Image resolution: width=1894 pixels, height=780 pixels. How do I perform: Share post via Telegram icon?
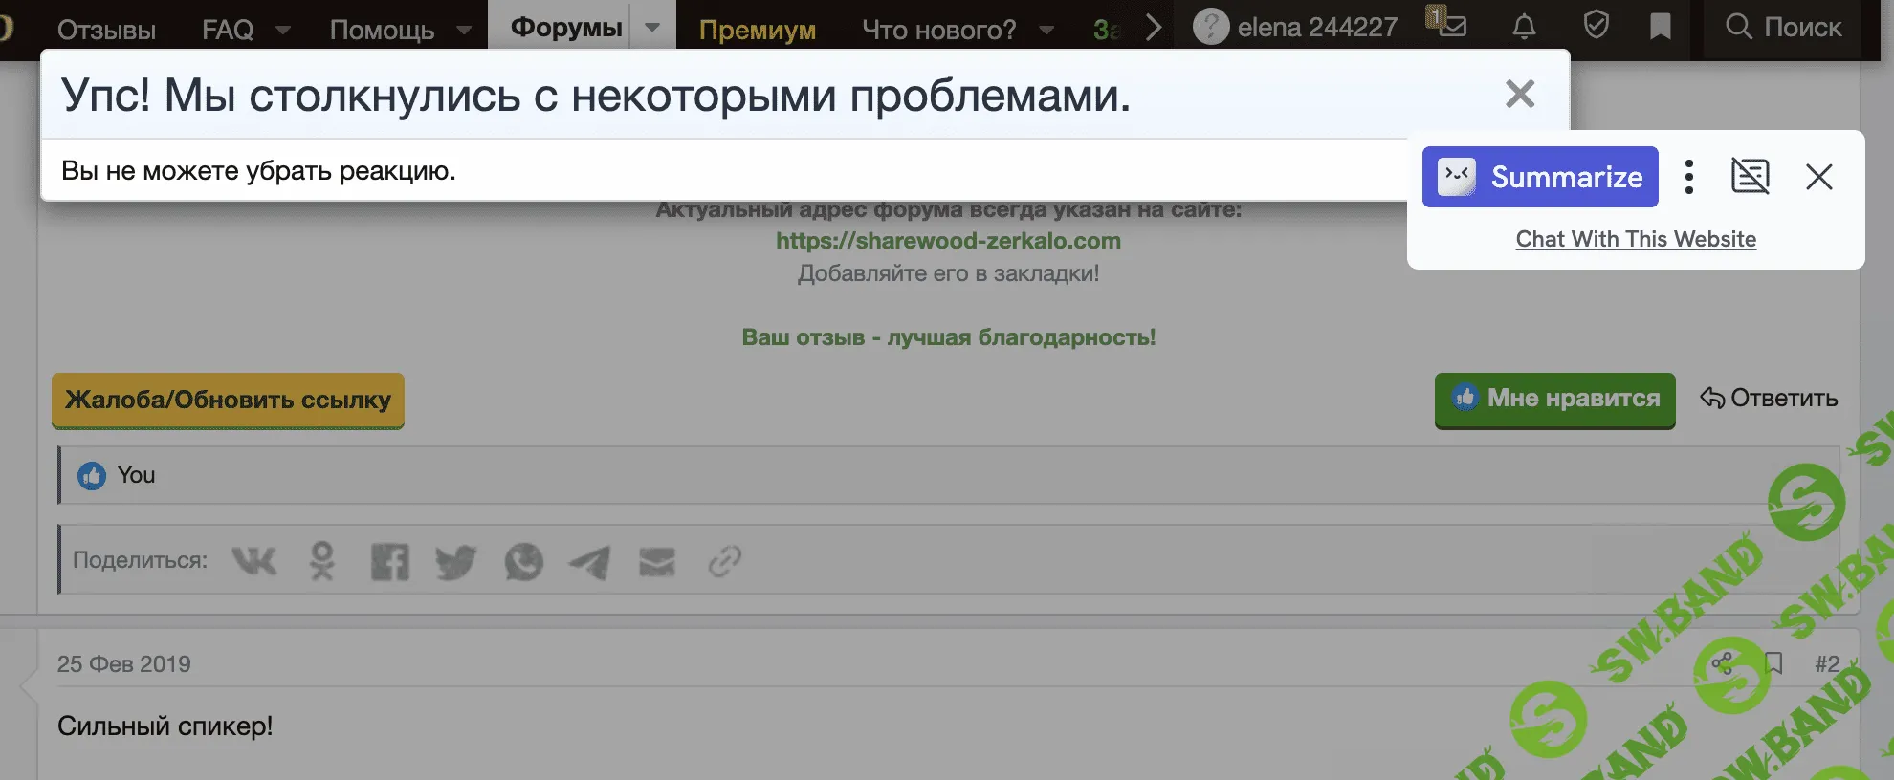[590, 561]
